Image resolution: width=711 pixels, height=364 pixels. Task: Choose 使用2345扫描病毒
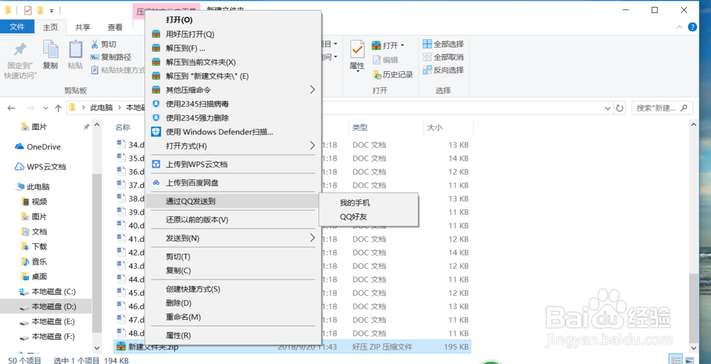pyautogui.click(x=233, y=104)
